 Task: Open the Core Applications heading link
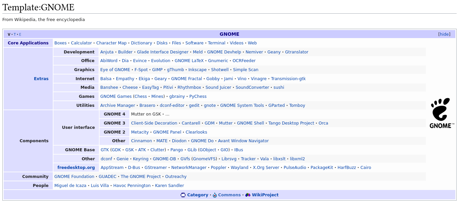[x=28, y=43]
